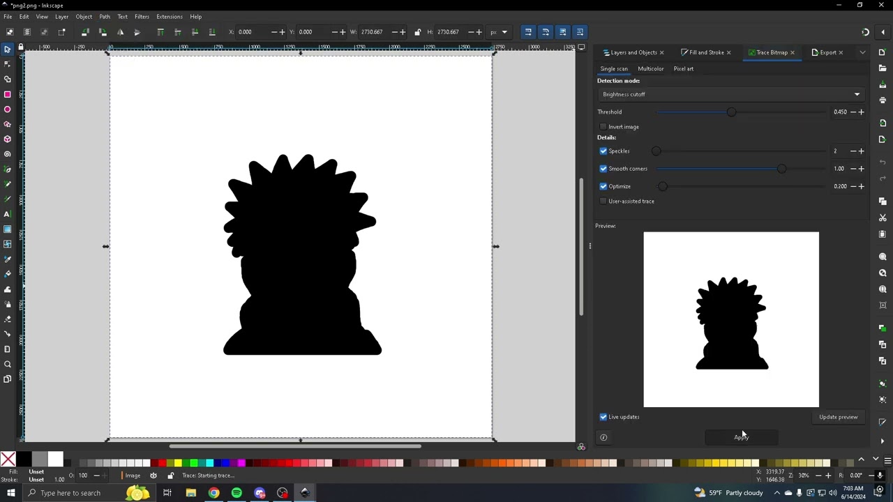The height and width of the screenshot is (502, 893).
Task: Click the Cut scissors icon
Action: pyautogui.click(x=883, y=218)
